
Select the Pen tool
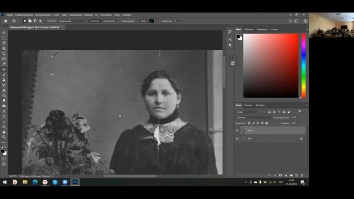[4, 111]
